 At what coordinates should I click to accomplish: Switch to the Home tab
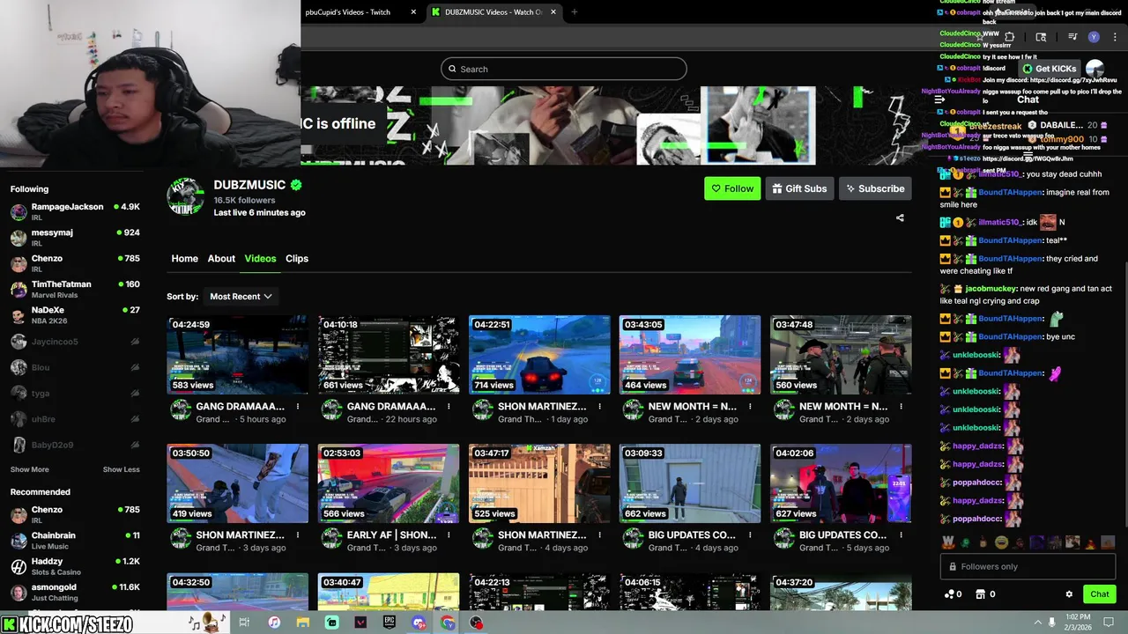184,259
